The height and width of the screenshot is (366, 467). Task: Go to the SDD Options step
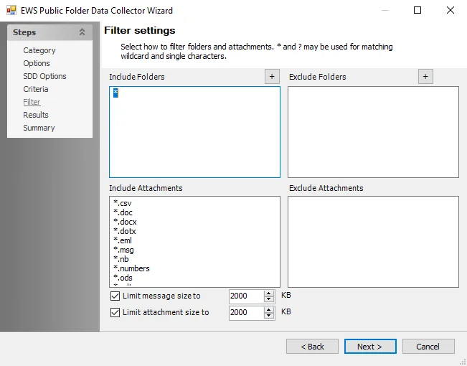(44, 76)
